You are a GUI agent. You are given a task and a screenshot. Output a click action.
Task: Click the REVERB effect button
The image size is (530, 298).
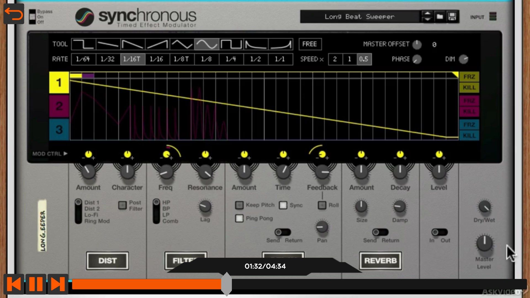[380, 260]
